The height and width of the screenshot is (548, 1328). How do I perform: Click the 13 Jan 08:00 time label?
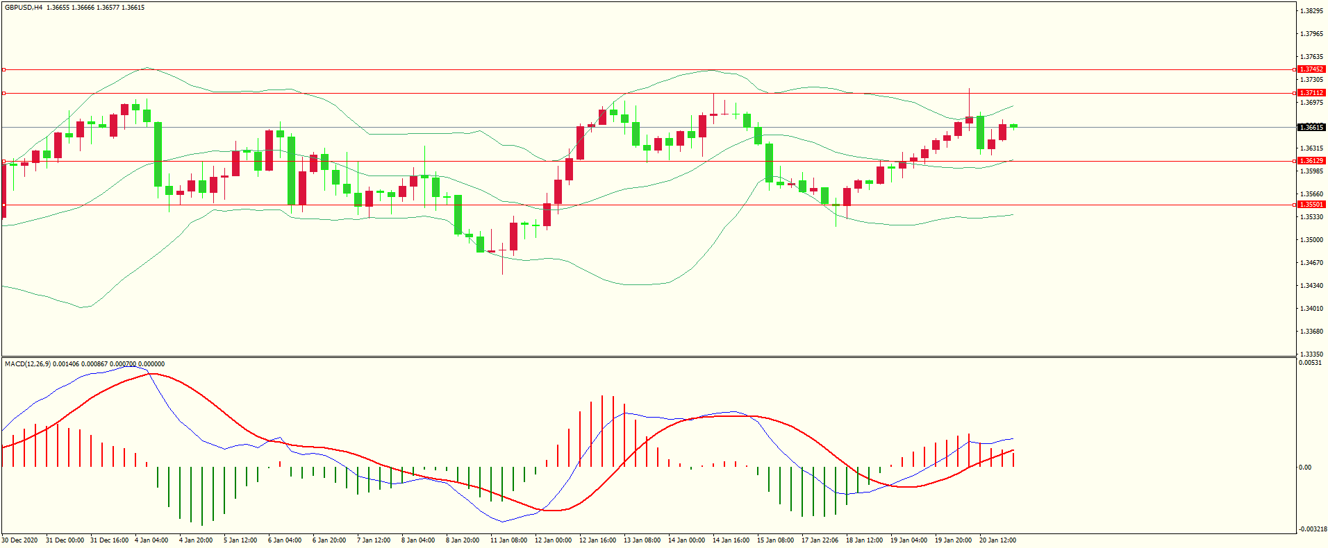pyautogui.click(x=642, y=540)
